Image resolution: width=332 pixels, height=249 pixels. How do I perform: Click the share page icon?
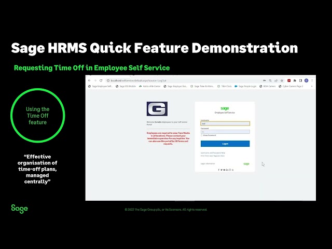tap(276, 81)
